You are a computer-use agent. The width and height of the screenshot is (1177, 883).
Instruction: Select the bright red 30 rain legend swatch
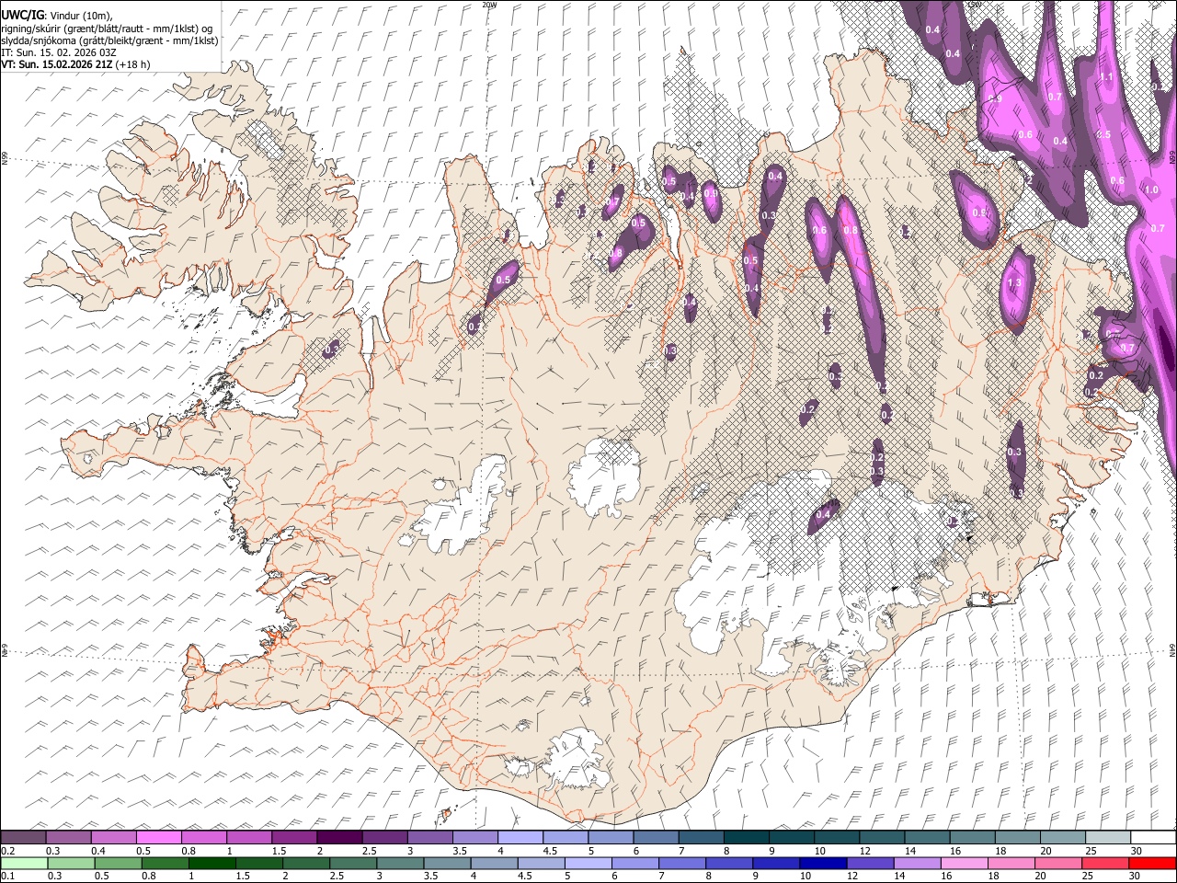click(1153, 864)
